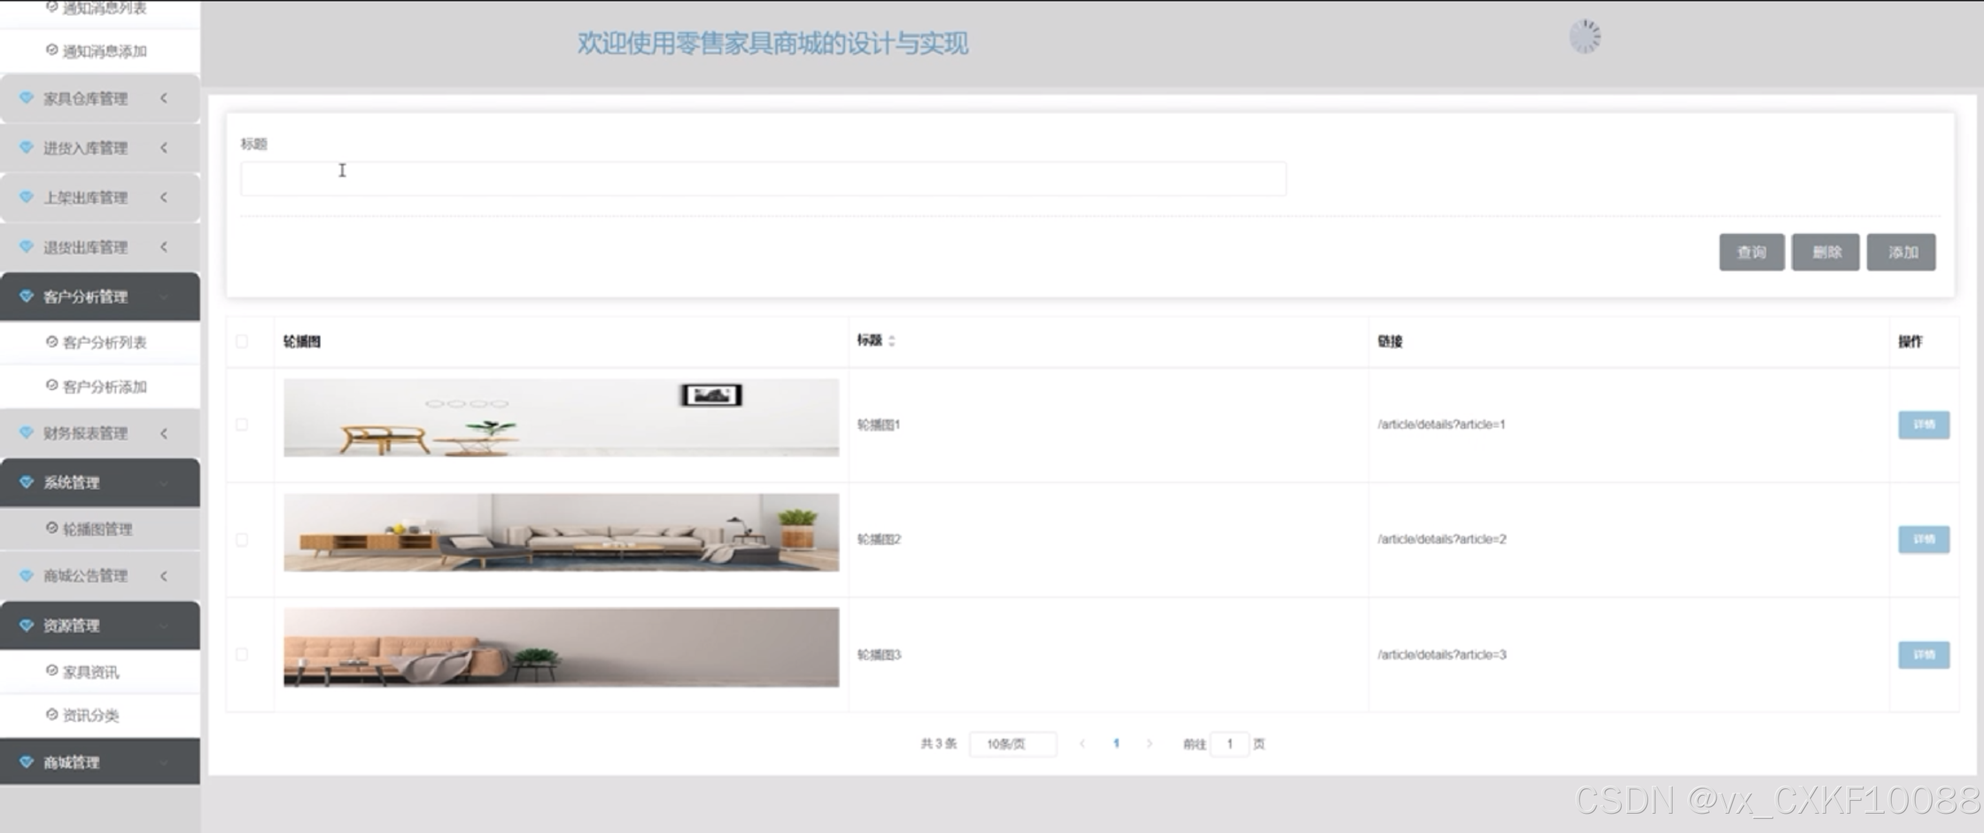
Task: Click sort arrows on 标题 column
Action: (891, 340)
